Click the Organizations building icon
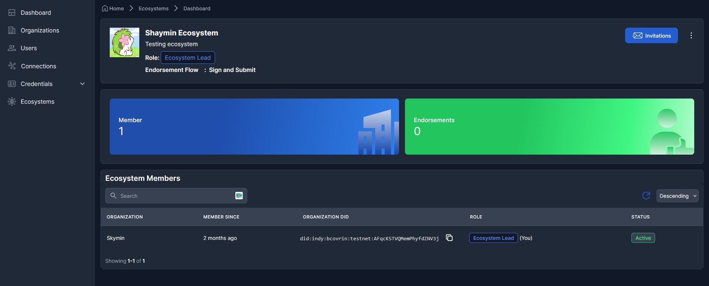This screenshot has height=286, width=709. click(x=12, y=30)
